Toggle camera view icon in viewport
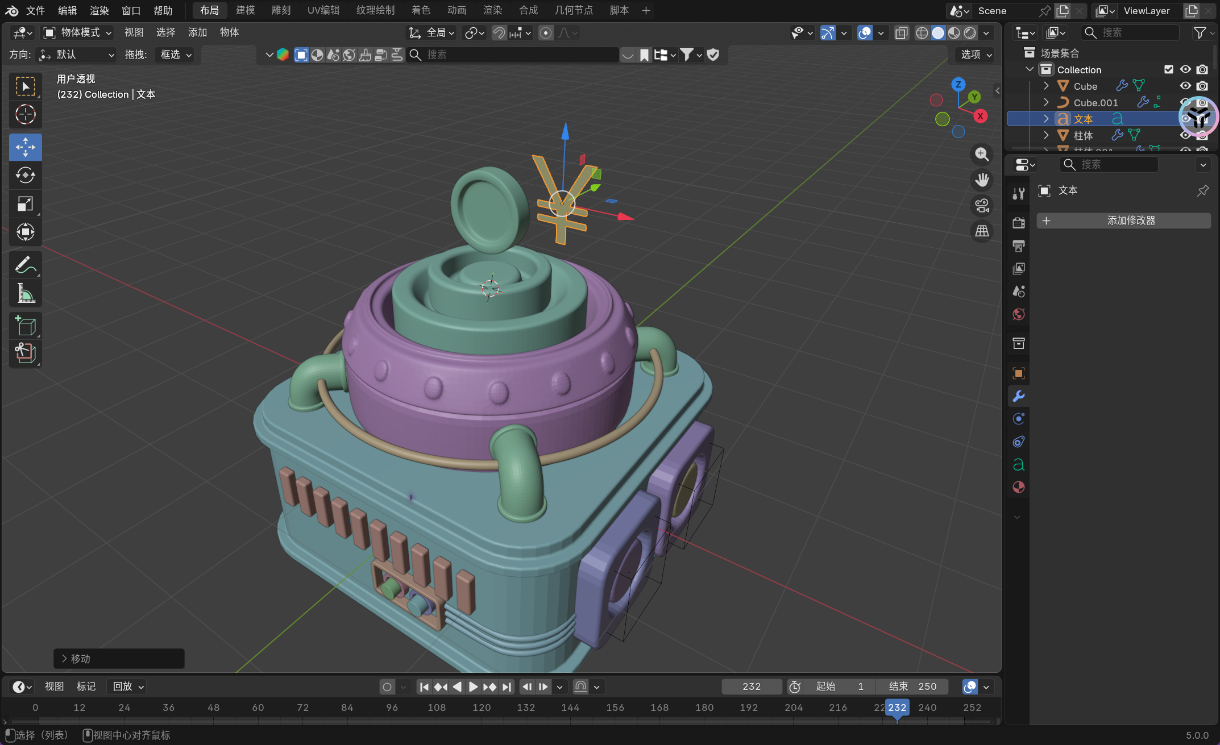 pyautogui.click(x=982, y=206)
